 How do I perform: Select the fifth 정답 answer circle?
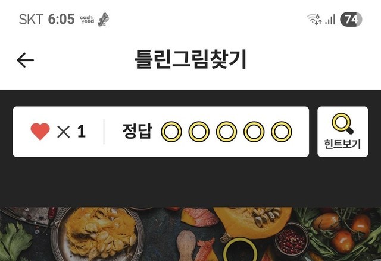coord(282,132)
